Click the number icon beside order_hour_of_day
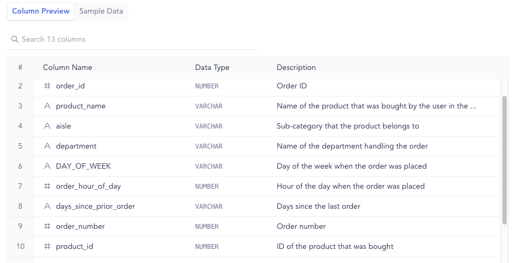This screenshot has width=516, height=263. tap(47, 186)
